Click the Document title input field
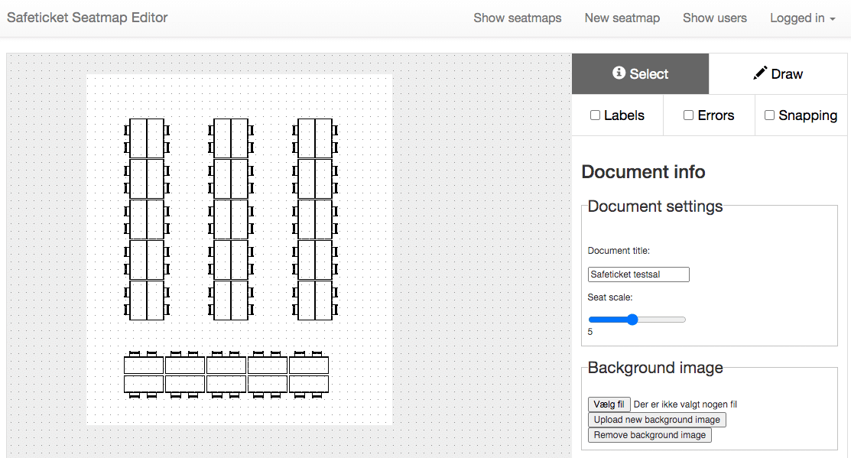 [638, 274]
